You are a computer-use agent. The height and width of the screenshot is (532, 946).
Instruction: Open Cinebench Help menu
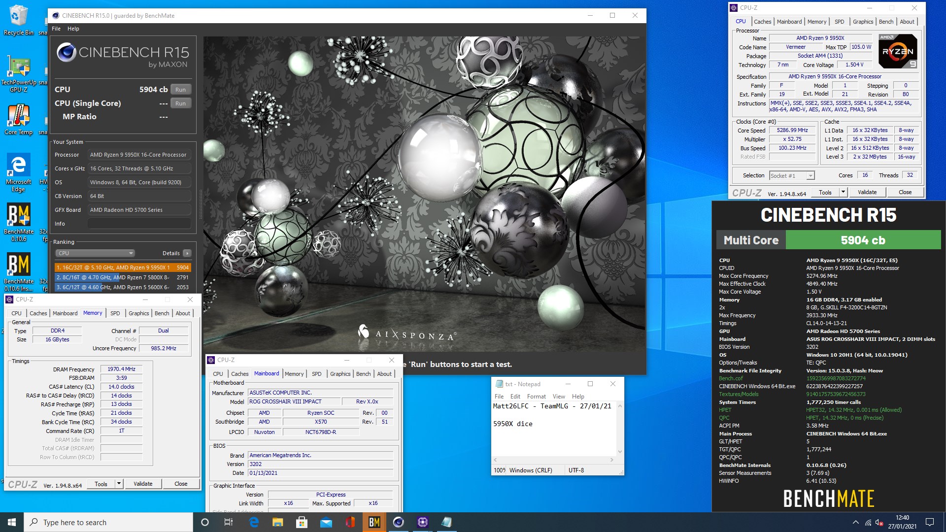click(73, 29)
